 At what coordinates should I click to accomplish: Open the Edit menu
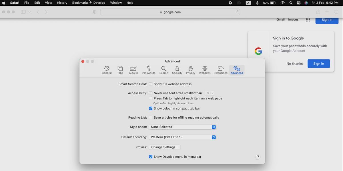coord(37,3)
